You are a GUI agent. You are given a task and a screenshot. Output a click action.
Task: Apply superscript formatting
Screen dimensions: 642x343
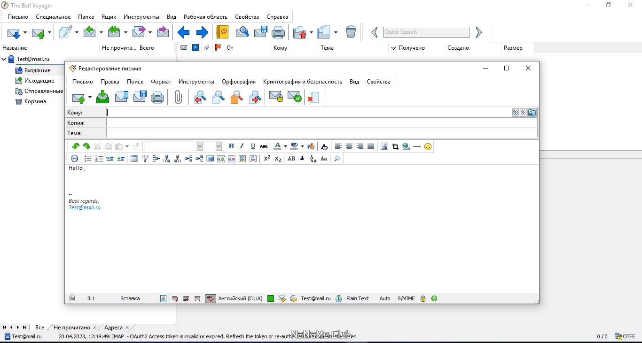tap(267, 159)
